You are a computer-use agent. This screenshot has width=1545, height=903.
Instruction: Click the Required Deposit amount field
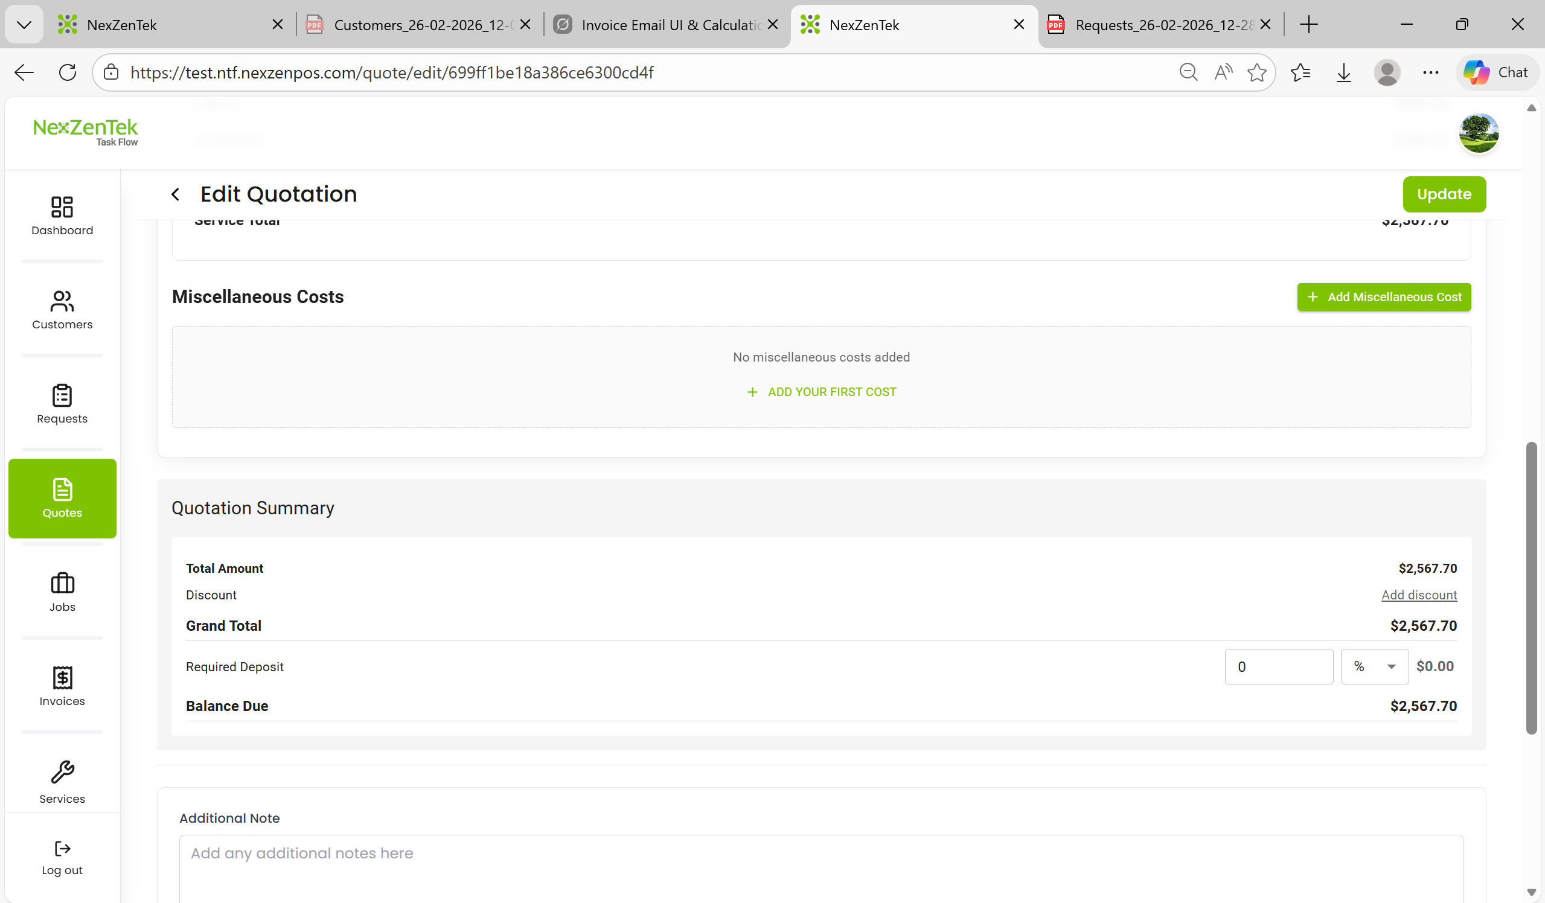(x=1278, y=666)
